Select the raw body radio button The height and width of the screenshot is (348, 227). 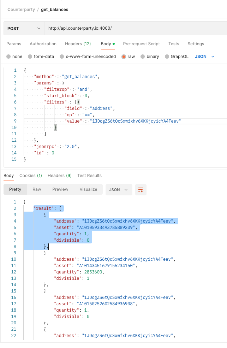coord(124,57)
